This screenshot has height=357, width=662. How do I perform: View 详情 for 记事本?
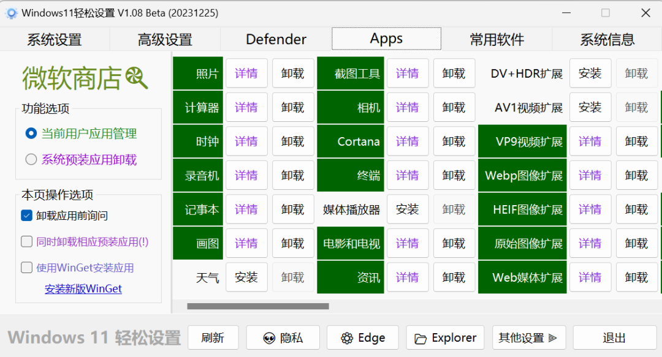(x=246, y=209)
